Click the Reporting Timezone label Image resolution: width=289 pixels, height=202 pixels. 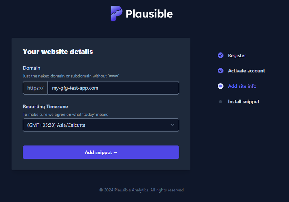click(x=45, y=107)
